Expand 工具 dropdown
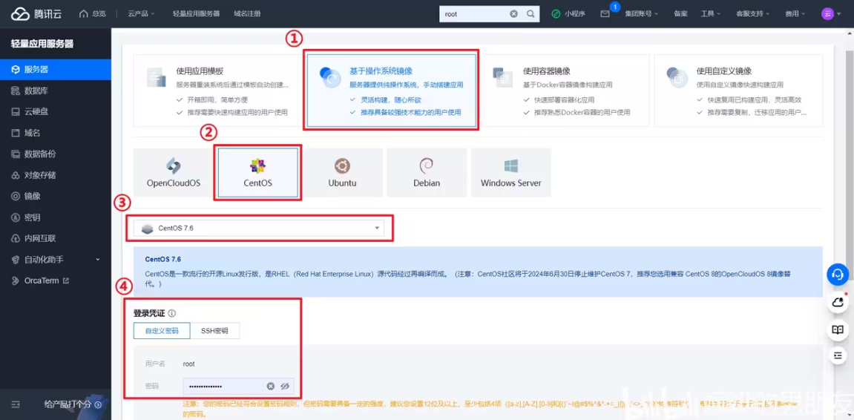The width and height of the screenshot is (854, 420). (x=711, y=14)
